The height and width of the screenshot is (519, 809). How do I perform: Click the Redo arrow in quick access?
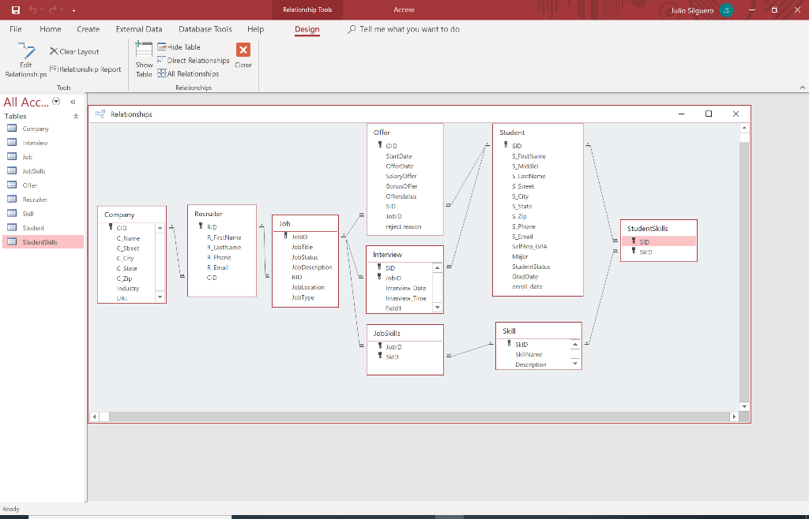(53, 9)
